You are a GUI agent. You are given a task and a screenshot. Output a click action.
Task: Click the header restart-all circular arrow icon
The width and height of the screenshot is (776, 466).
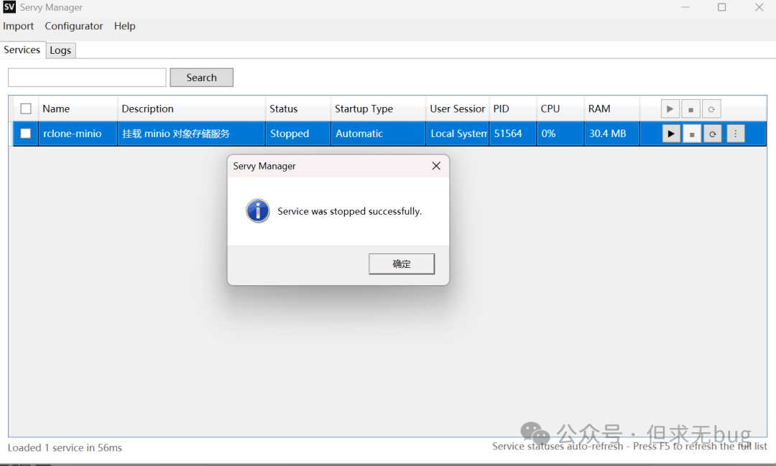[711, 109]
